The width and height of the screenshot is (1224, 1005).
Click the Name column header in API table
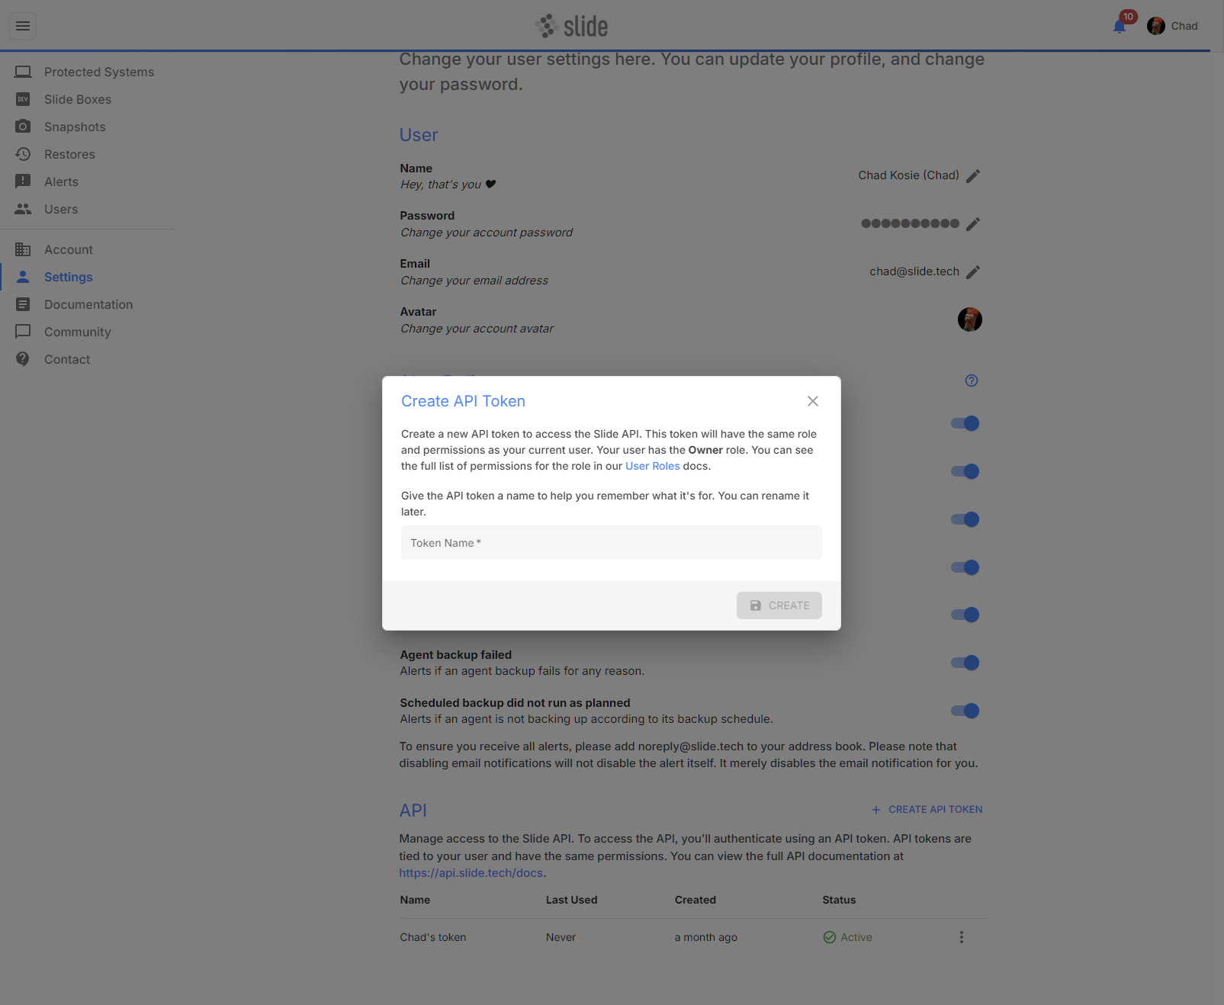[415, 900]
